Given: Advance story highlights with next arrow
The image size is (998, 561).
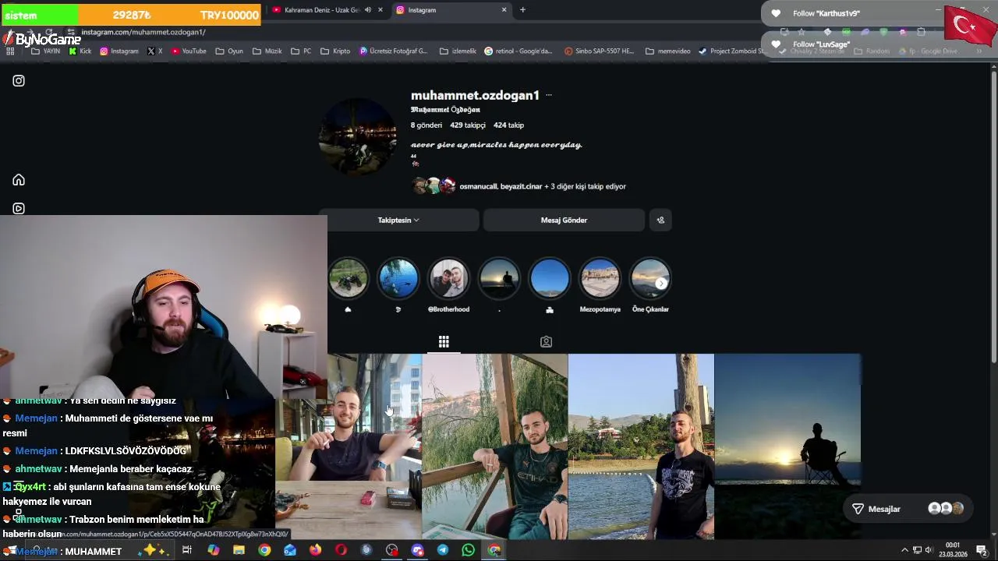Looking at the screenshot, I should point(660,284).
